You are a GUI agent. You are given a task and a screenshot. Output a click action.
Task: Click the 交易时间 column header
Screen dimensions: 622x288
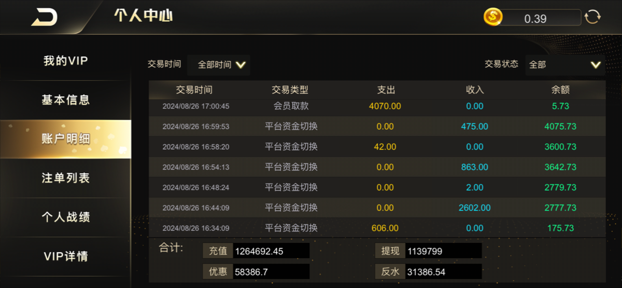tap(194, 90)
